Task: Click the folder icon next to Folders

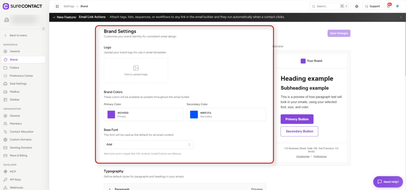Action: point(5,68)
